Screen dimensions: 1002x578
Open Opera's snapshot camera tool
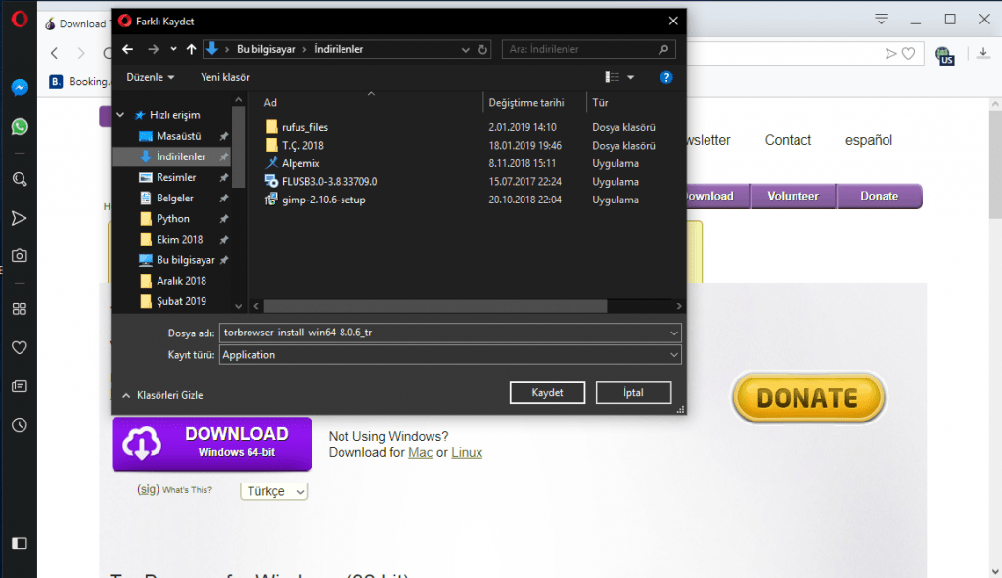(x=19, y=255)
